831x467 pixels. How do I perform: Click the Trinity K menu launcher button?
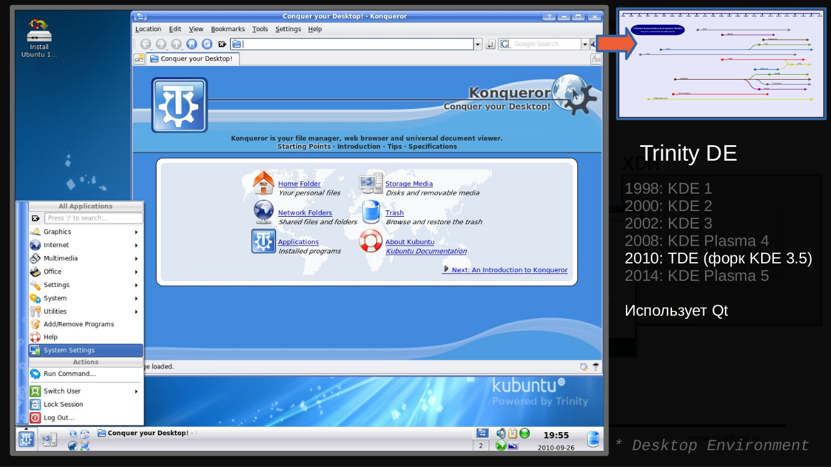pos(26,439)
